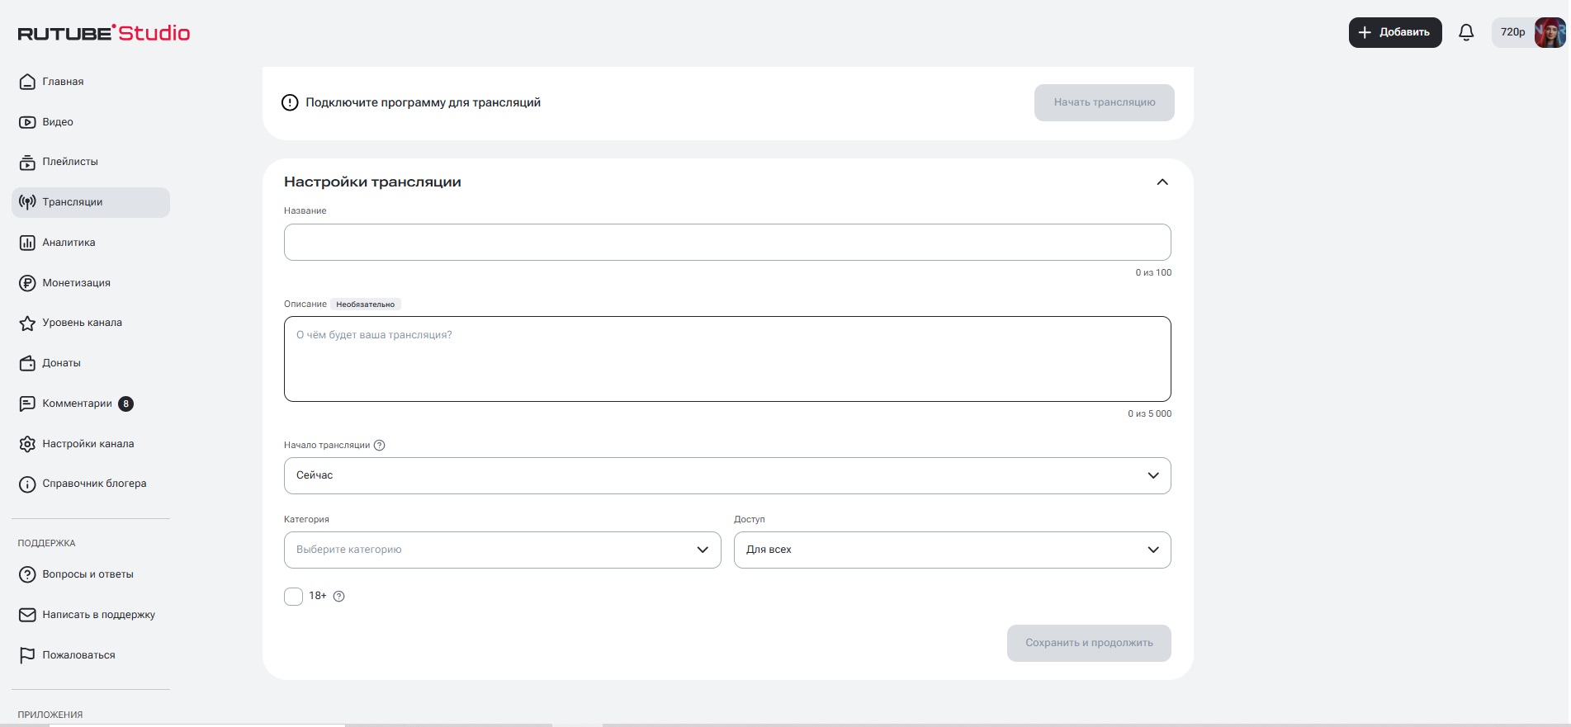Click the broadcast antenna icon beside Трансляции
Image resolution: width=1571 pixels, height=727 pixels.
[27, 202]
